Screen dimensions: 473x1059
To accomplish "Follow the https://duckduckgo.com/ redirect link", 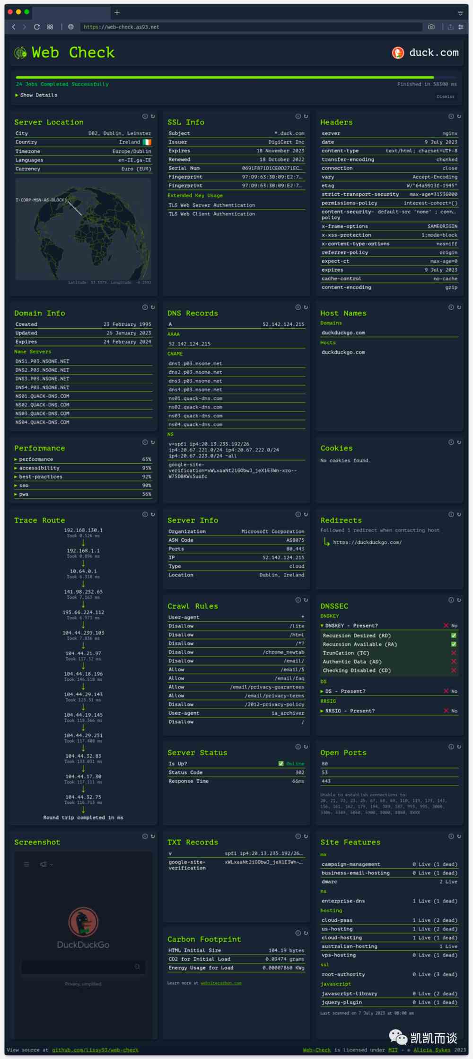I will coord(368,542).
